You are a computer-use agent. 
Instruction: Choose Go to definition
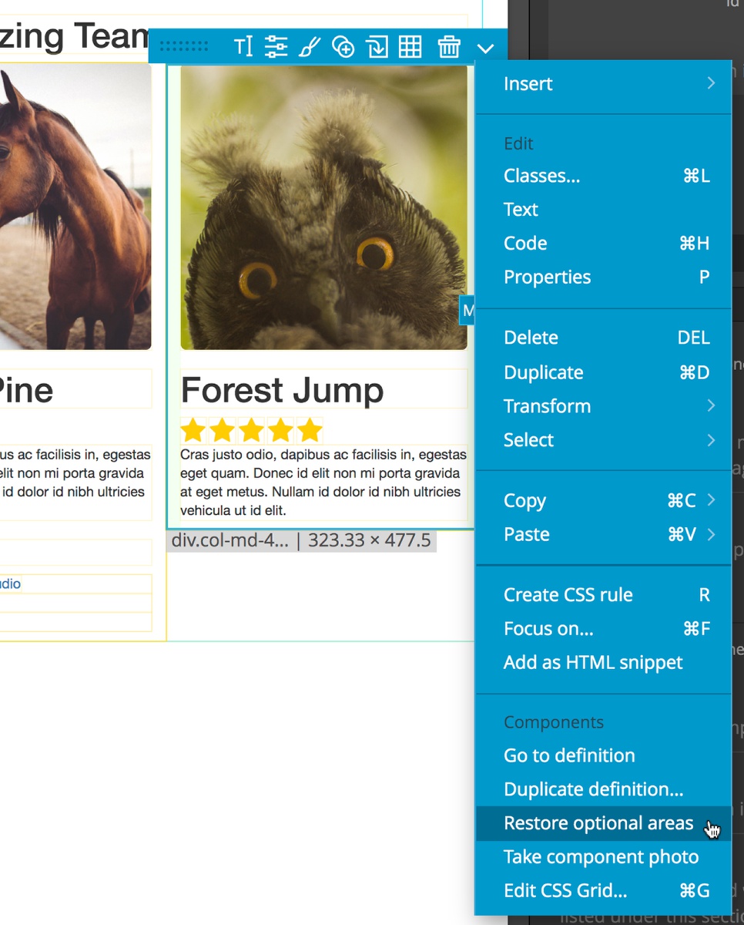pyautogui.click(x=603, y=755)
